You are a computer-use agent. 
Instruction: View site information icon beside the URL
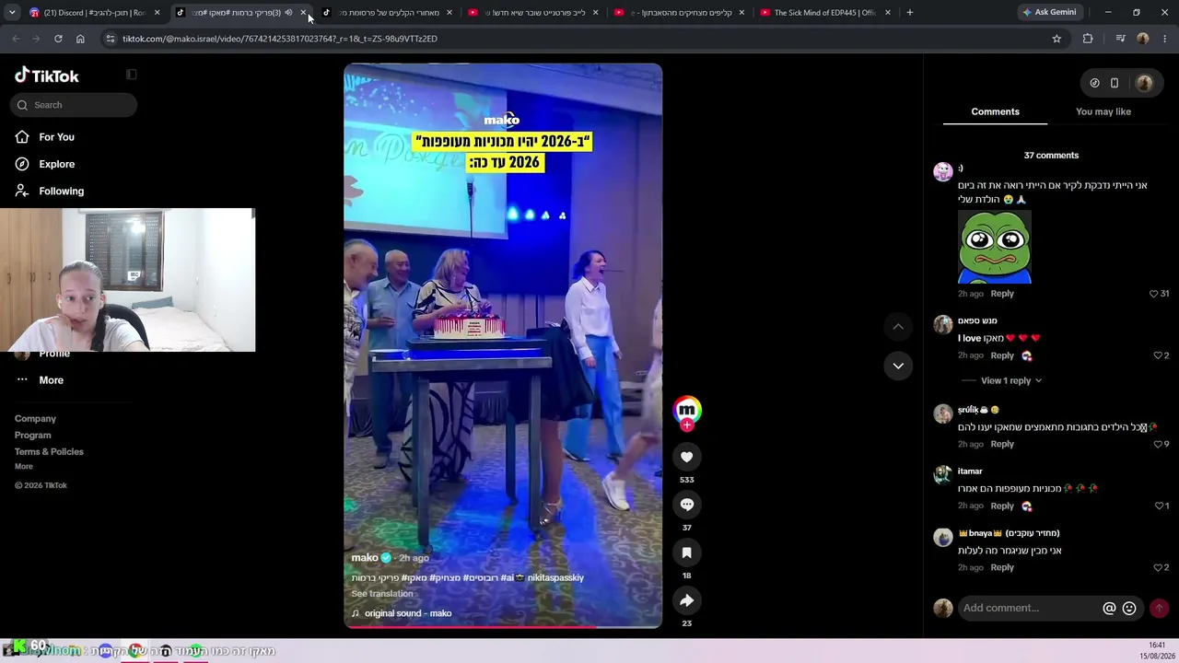pos(111,39)
